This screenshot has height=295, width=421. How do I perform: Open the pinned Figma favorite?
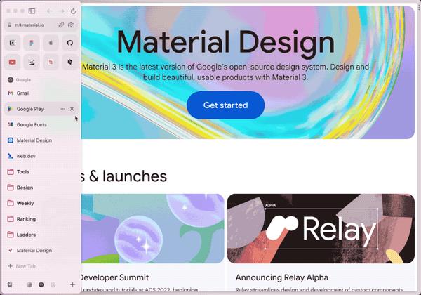tap(32, 43)
